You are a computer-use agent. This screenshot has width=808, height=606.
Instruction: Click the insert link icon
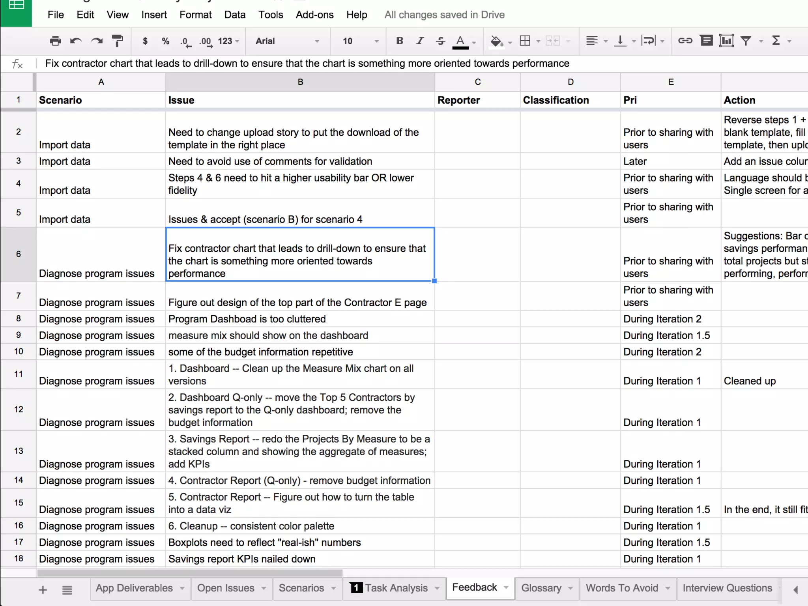685,41
